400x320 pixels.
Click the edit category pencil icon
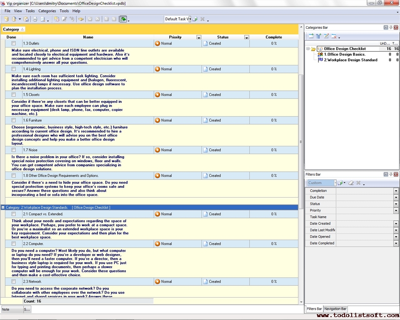coord(326,37)
